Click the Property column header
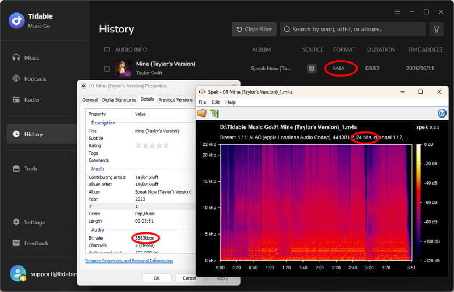Screen dimensions: 454x292 click(97, 114)
